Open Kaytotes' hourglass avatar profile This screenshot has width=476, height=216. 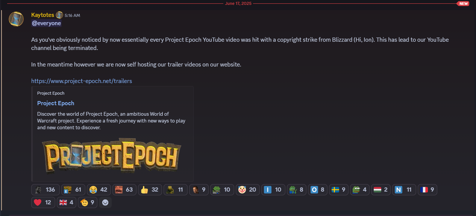click(x=17, y=19)
